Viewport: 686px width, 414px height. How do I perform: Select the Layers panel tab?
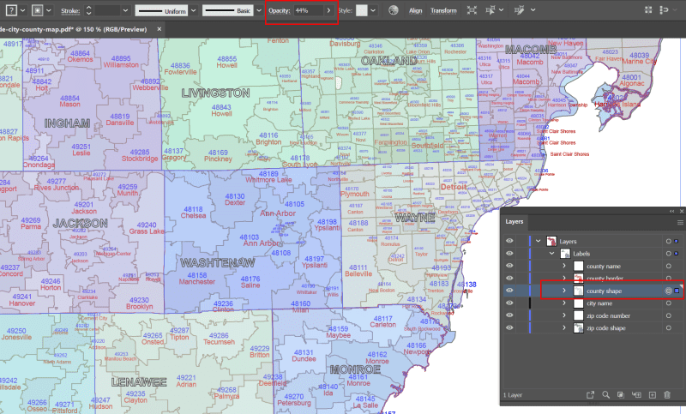coord(514,222)
